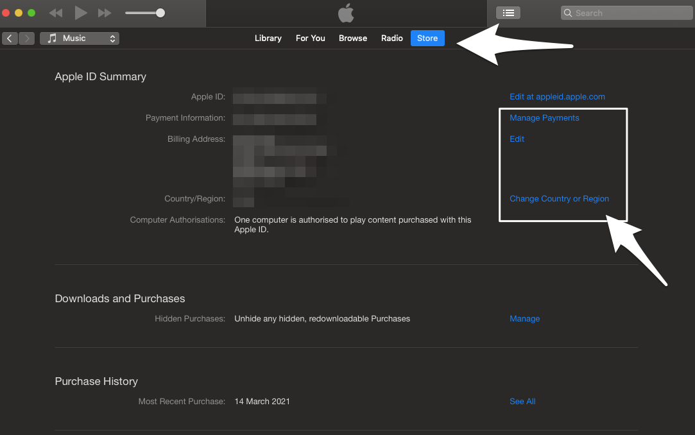Skip ahead with the fast-forward button
Image resolution: width=695 pixels, height=435 pixels.
click(105, 13)
